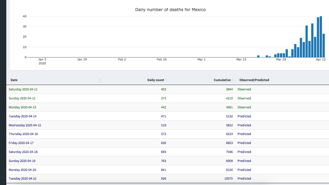Click the Date column header text
This screenshot has height=185, width=329.
[x=14, y=80]
